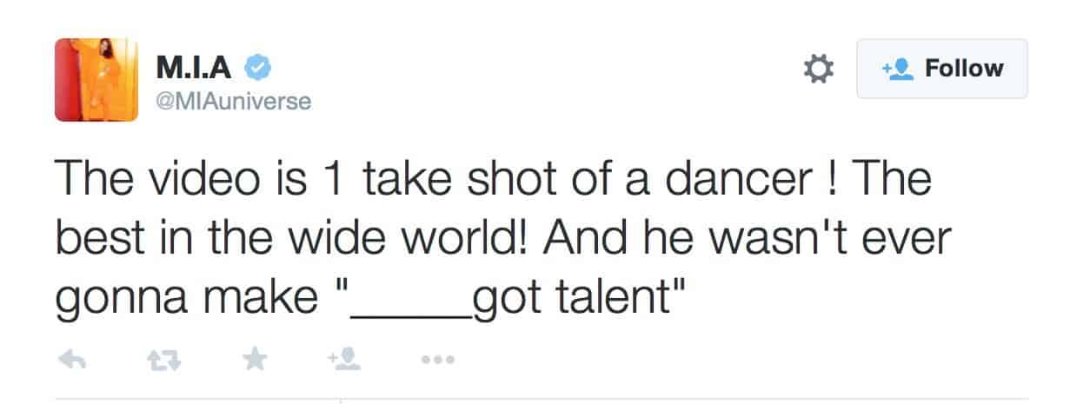
Task: Click the blue verified badge
Action: pos(257,66)
